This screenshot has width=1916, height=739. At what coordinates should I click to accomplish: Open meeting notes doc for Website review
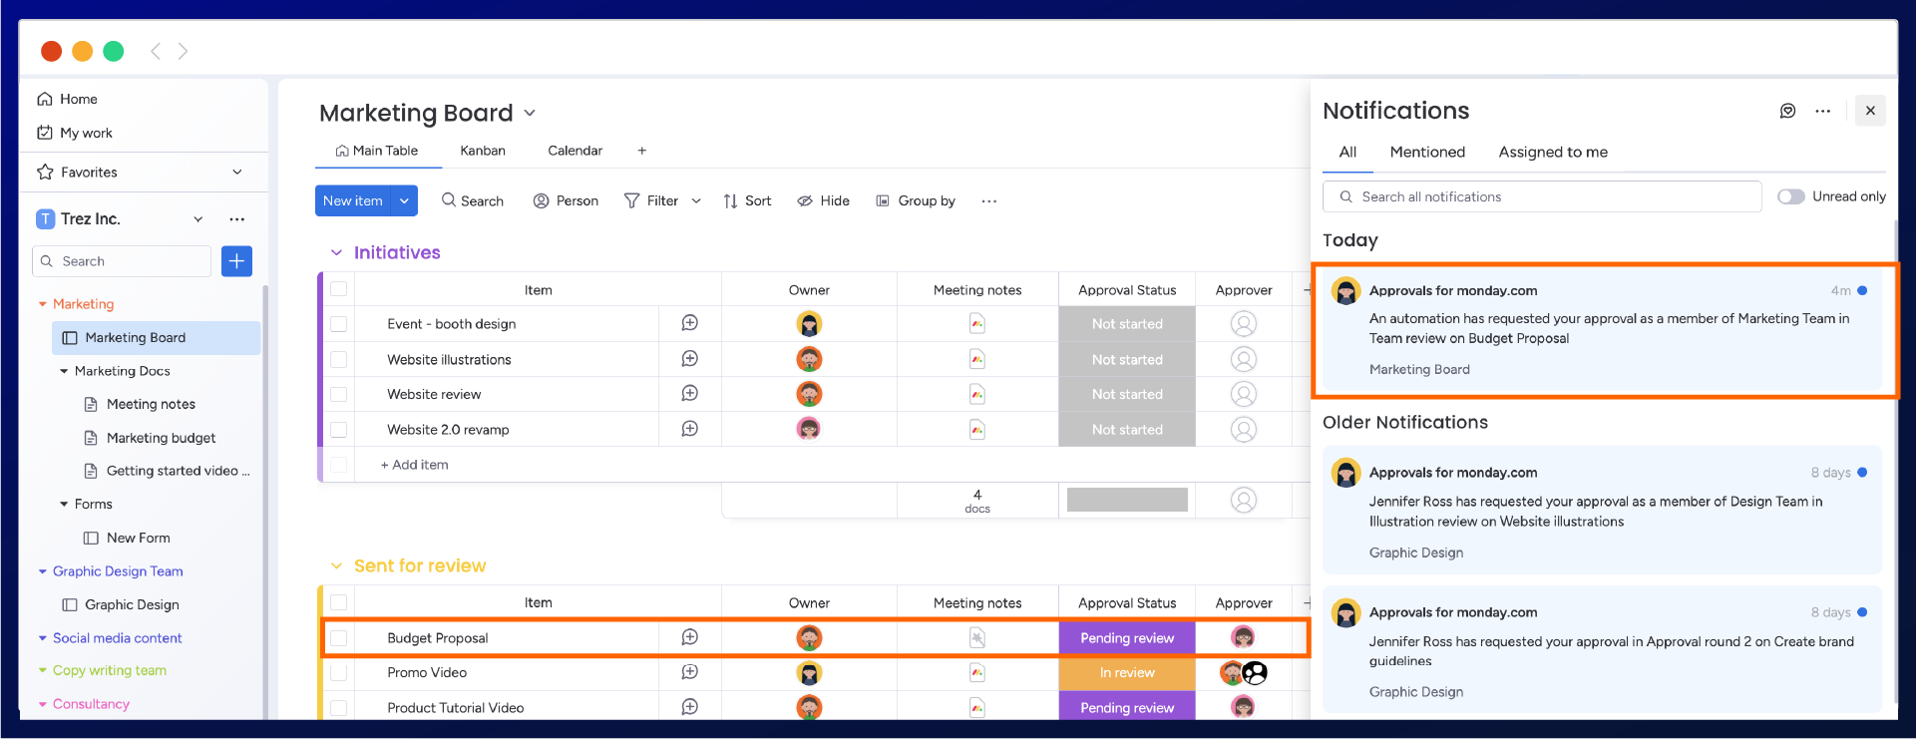pos(977,394)
